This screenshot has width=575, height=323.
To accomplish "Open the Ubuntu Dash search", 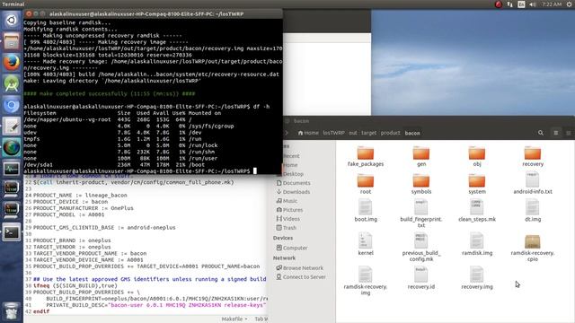I will [12, 20].
